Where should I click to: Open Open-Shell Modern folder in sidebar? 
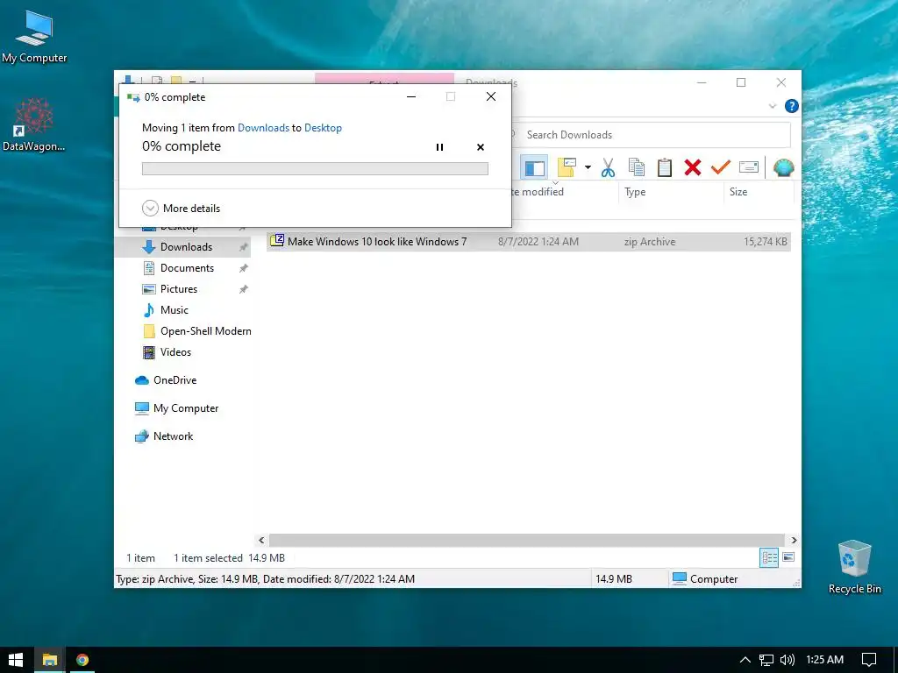(205, 330)
